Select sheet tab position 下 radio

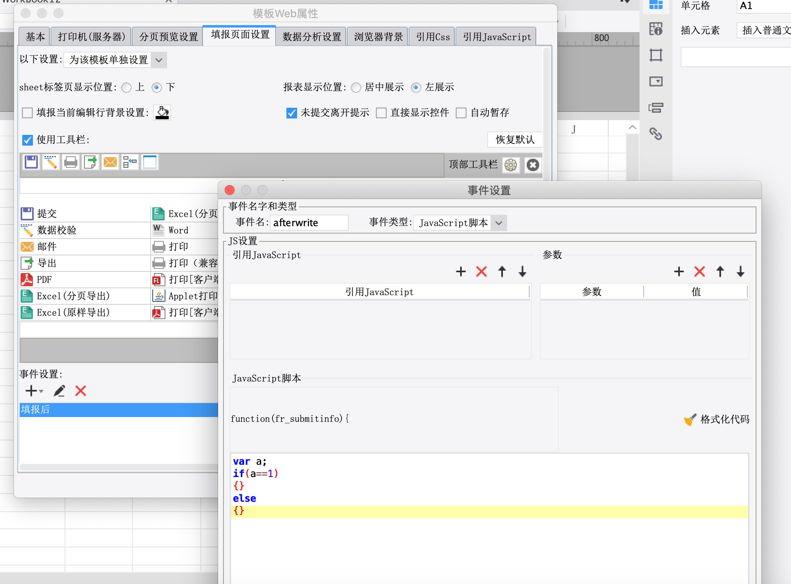coord(157,88)
